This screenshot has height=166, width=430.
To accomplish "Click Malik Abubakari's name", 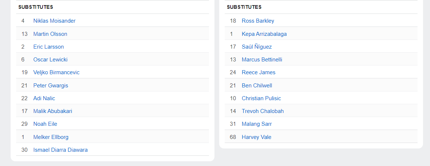I will tap(52, 111).
